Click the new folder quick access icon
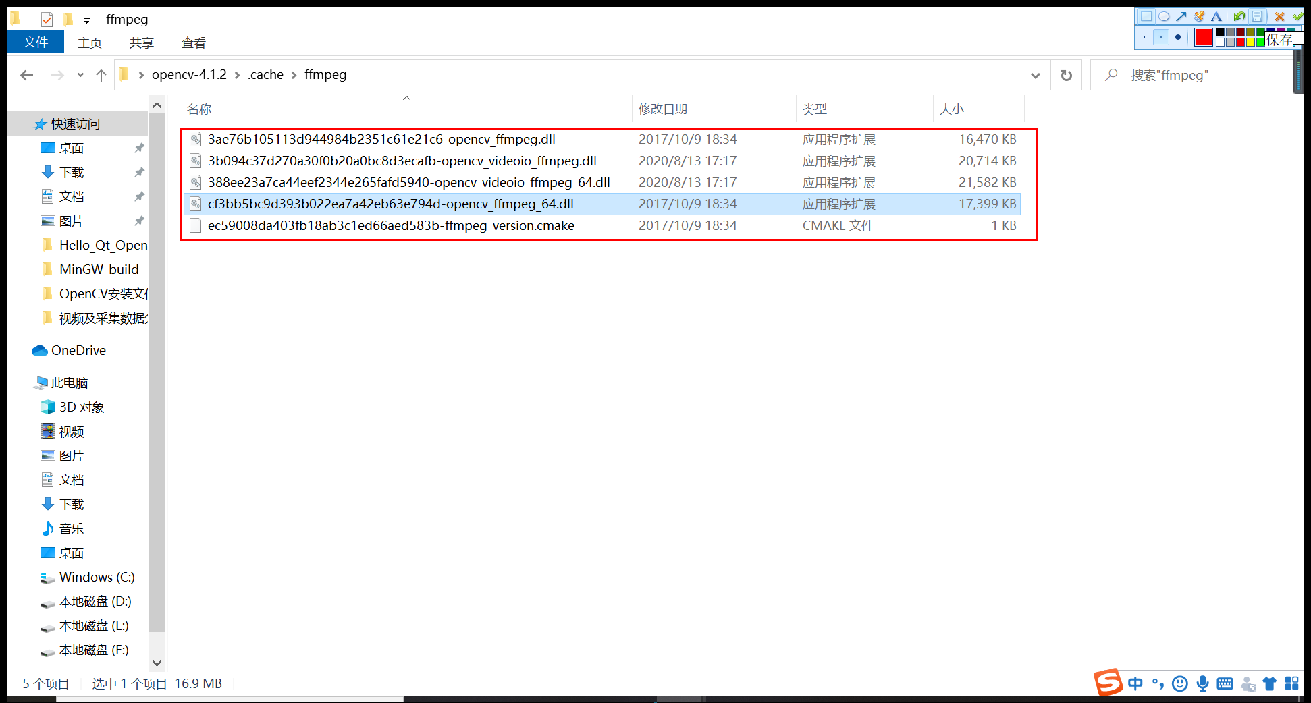The height and width of the screenshot is (703, 1311). tap(68, 20)
